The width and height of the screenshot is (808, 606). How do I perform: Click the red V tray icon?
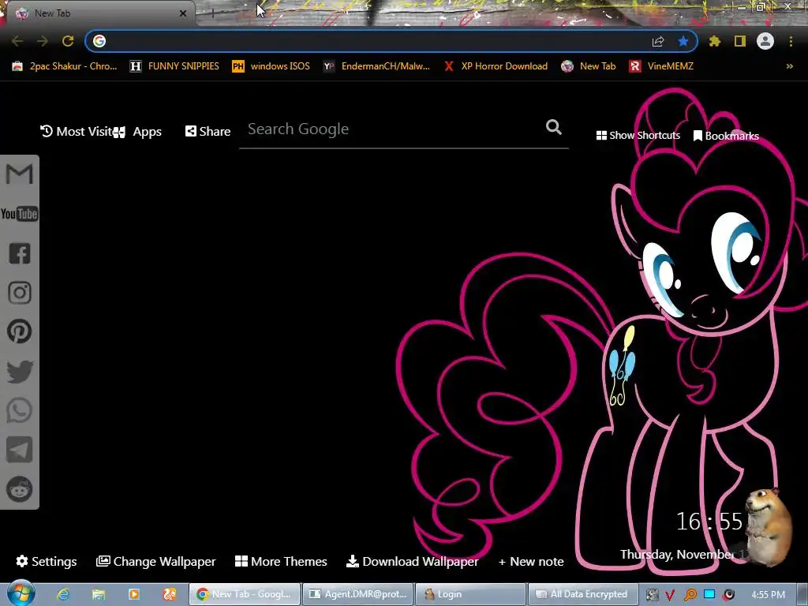pos(670,595)
